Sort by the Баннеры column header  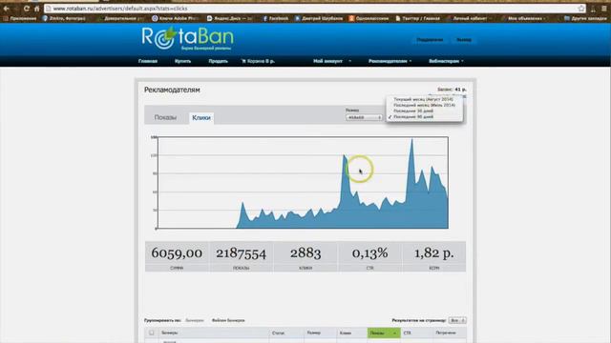(170, 333)
